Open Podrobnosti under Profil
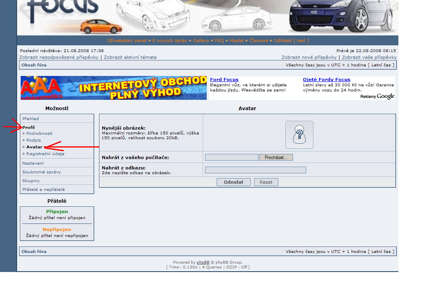 39,134
